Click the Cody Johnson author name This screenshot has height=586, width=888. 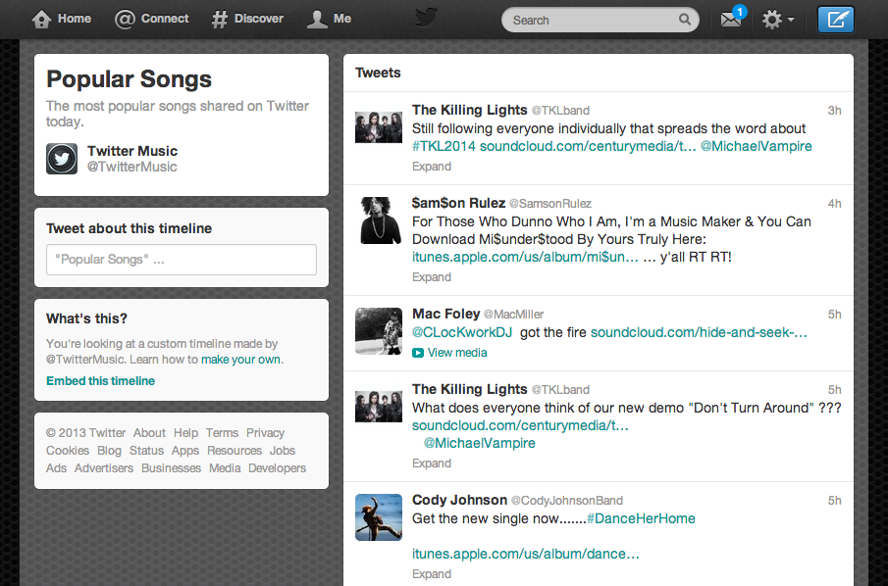(x=460, y=500)
